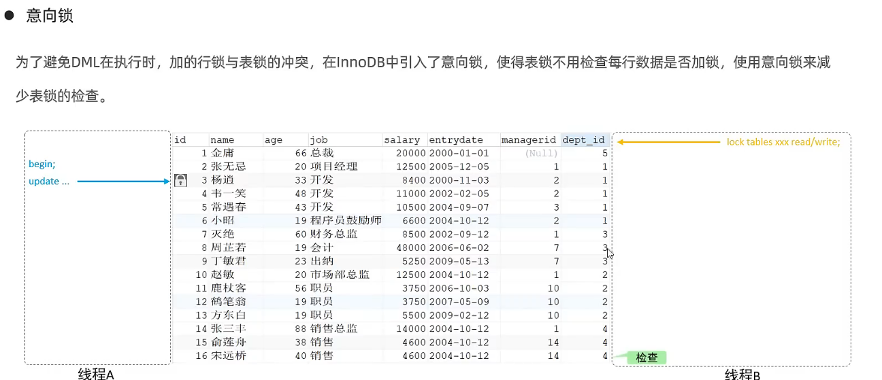882x380 pixels.
Task: Click the salary value 8400
Action: pyautogui.click(x=414, y=180)
